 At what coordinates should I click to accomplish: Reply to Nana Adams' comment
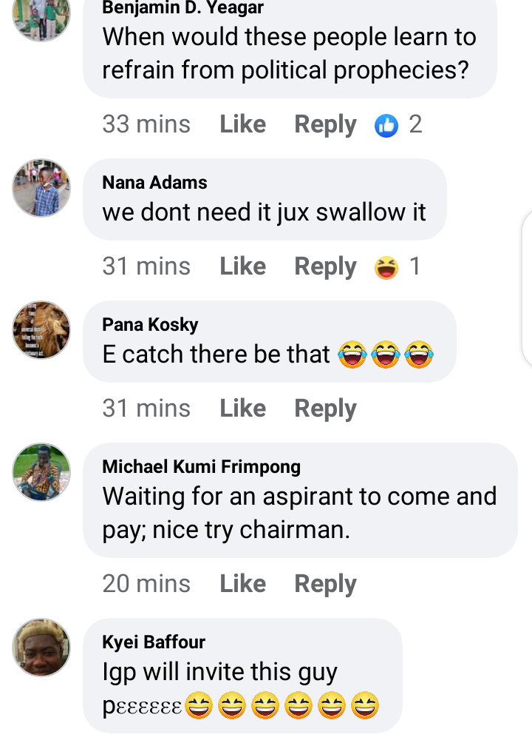pos(325,266)
